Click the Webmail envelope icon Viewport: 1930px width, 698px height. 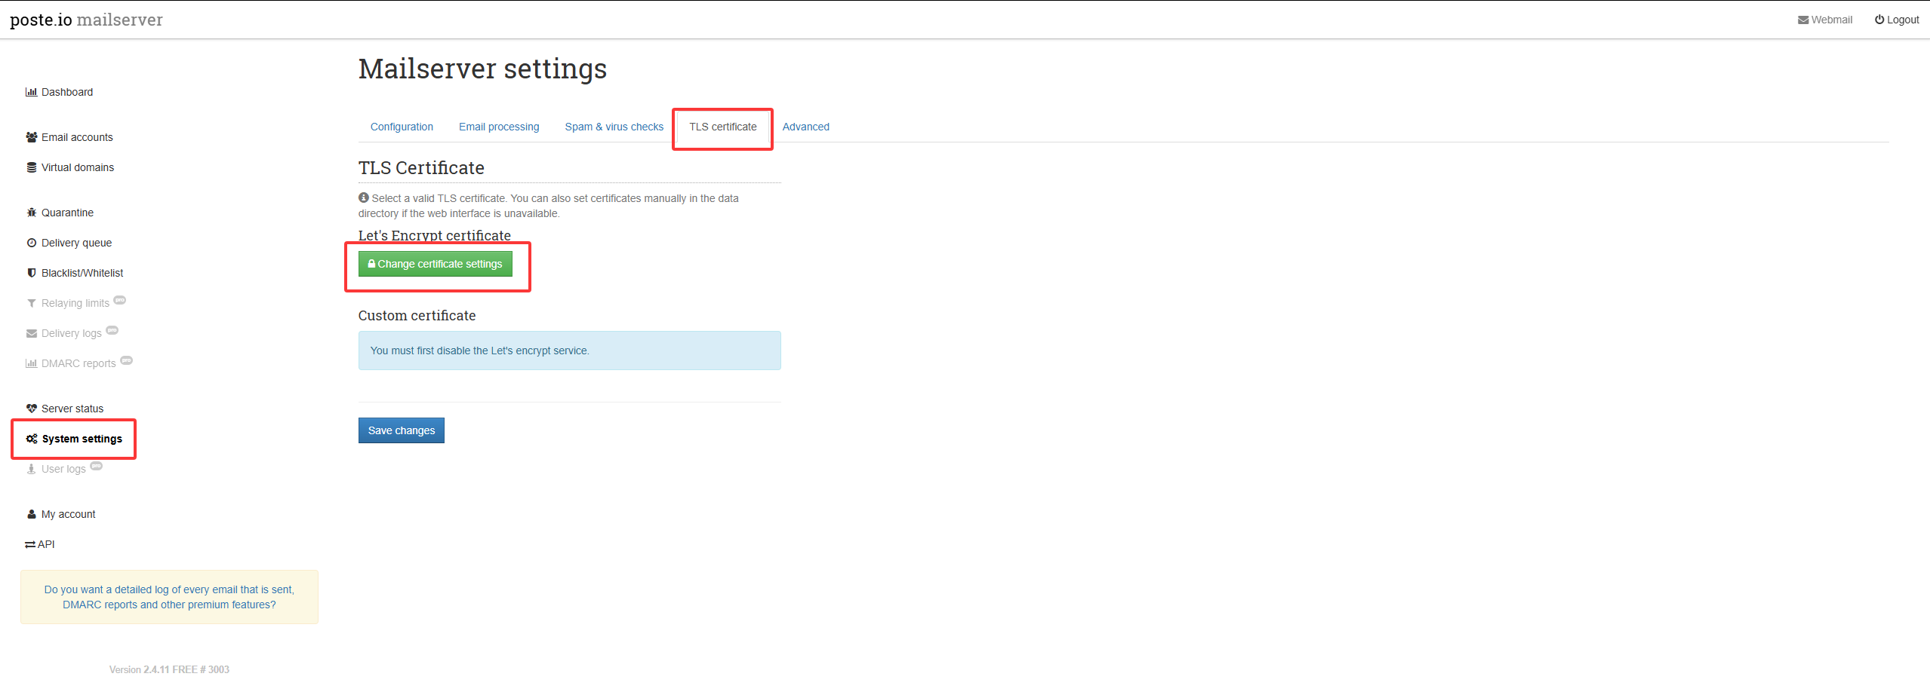[x=1803, y=20]
